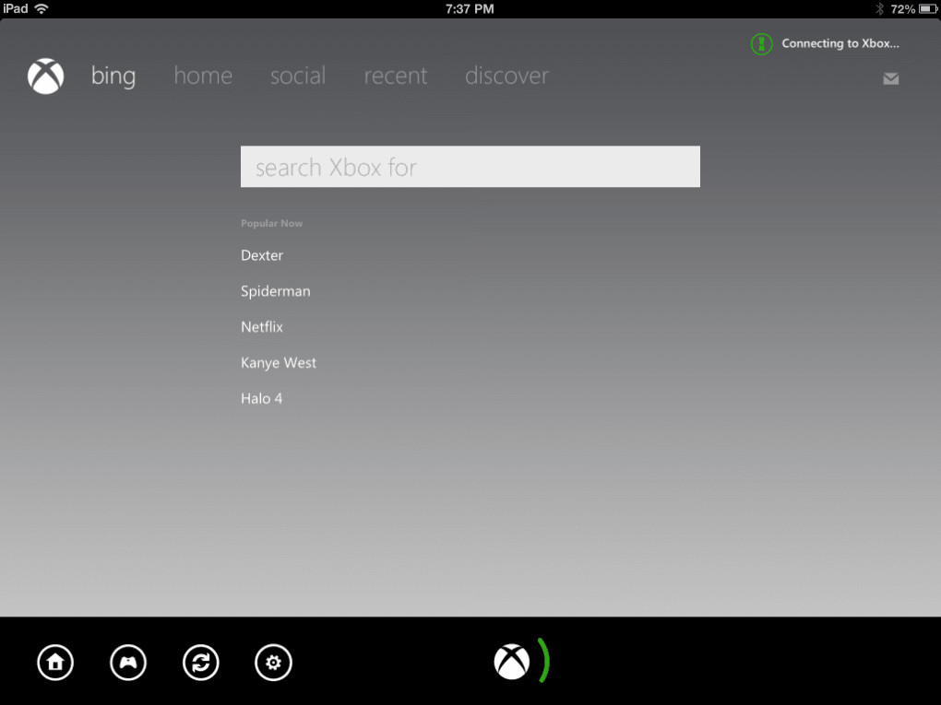Focus the 'search Xbox for' field

coord(470,167)
